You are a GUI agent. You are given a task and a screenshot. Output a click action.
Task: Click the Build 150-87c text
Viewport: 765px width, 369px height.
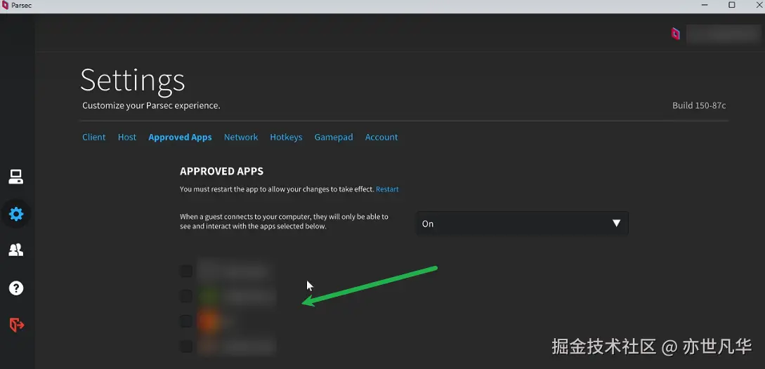pyautogui.click(x=699, y=105)
